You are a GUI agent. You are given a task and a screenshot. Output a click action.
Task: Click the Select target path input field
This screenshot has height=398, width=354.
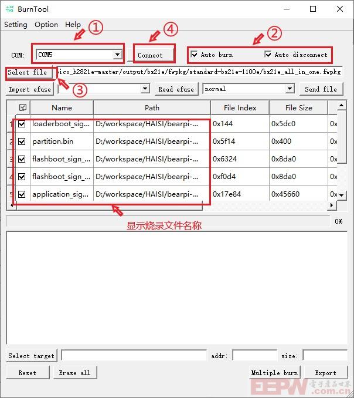pyautogui.click(x=134, y=355)
